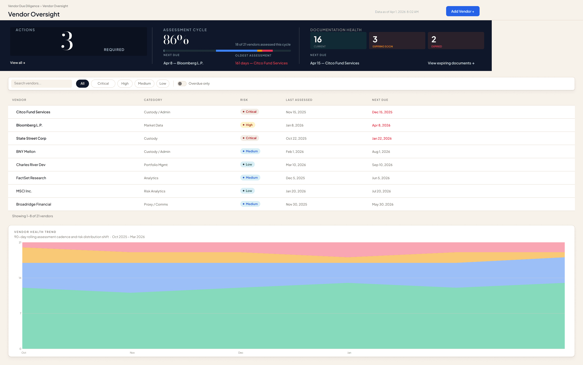Click the assessment cycle progress bar
This screenshot has height=365, width=583.
[x=227, y=50]
